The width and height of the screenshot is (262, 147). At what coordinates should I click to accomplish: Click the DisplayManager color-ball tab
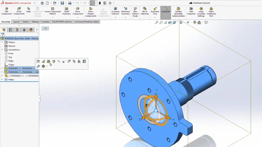[31, 30]
